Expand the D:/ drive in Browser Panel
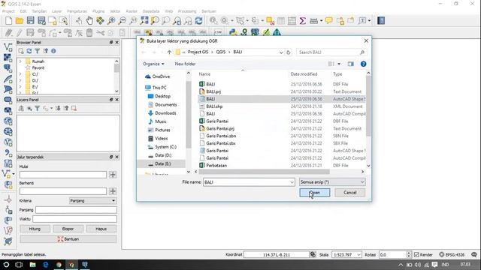 [20, 80]
